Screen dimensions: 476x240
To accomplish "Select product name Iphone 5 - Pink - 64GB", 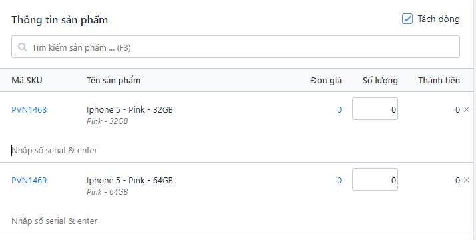I will pyautogui.click(x=130, y=181).
